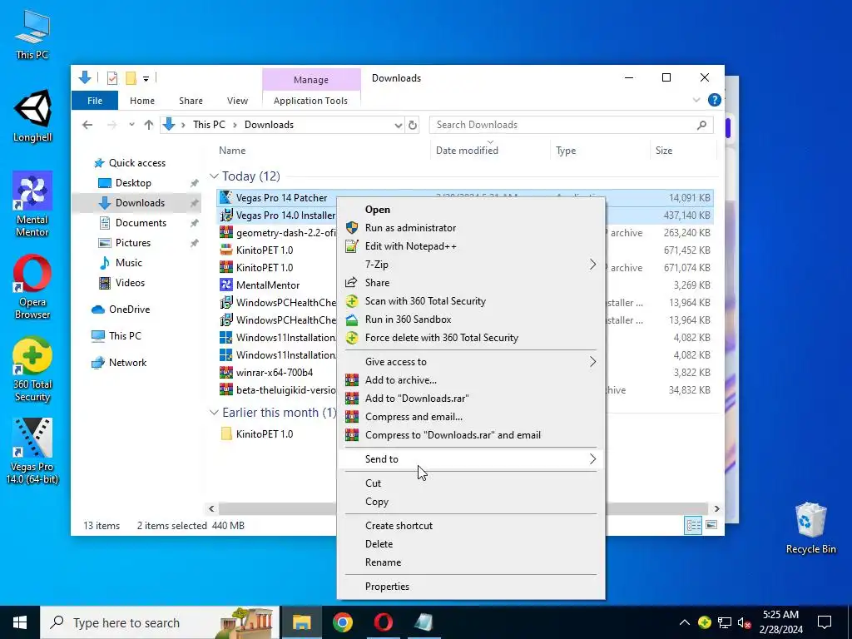The width and height of the screenshot is (852, 639).
Task: Go up one folder level arrow
Action: pyautogui.click(x=148, y=125)
